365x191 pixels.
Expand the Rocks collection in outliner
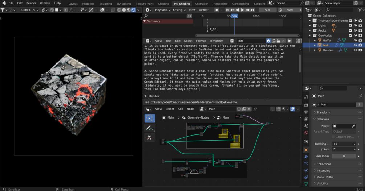[310, 30]
